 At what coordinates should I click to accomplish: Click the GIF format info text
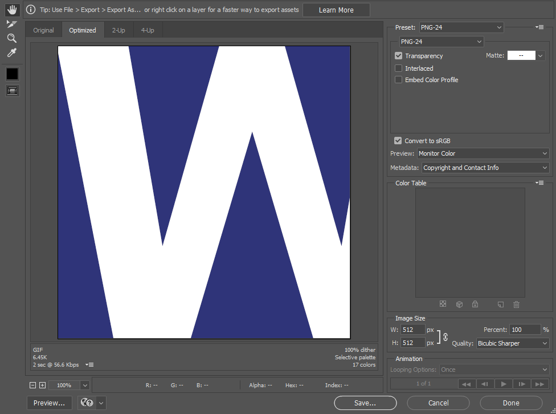pos(38,350)
